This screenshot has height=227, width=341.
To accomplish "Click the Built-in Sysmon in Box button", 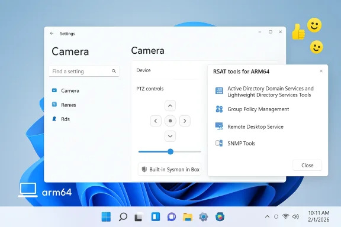I will point(169,169).
